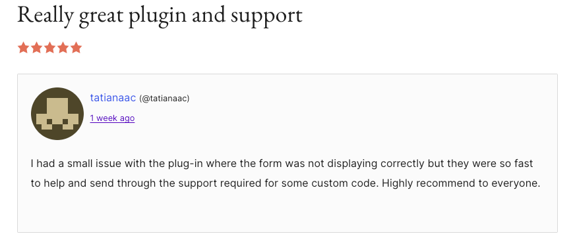Click the (@tatianaac) handle text
The height and width of the screenshot is (240, 573).
coord(164,99)
